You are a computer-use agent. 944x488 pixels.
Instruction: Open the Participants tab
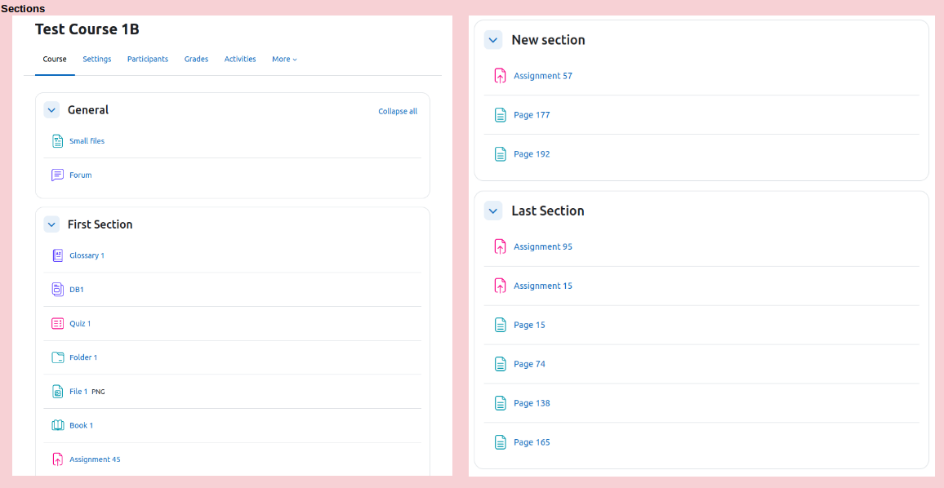click(x=148, y=59)
